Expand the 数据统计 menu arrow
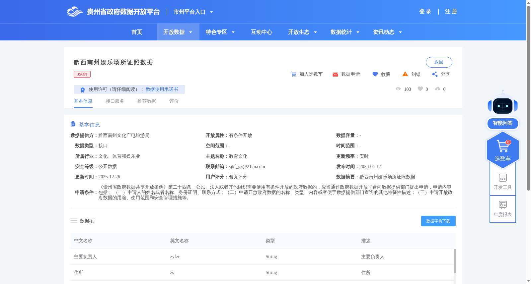 (358, 32)
